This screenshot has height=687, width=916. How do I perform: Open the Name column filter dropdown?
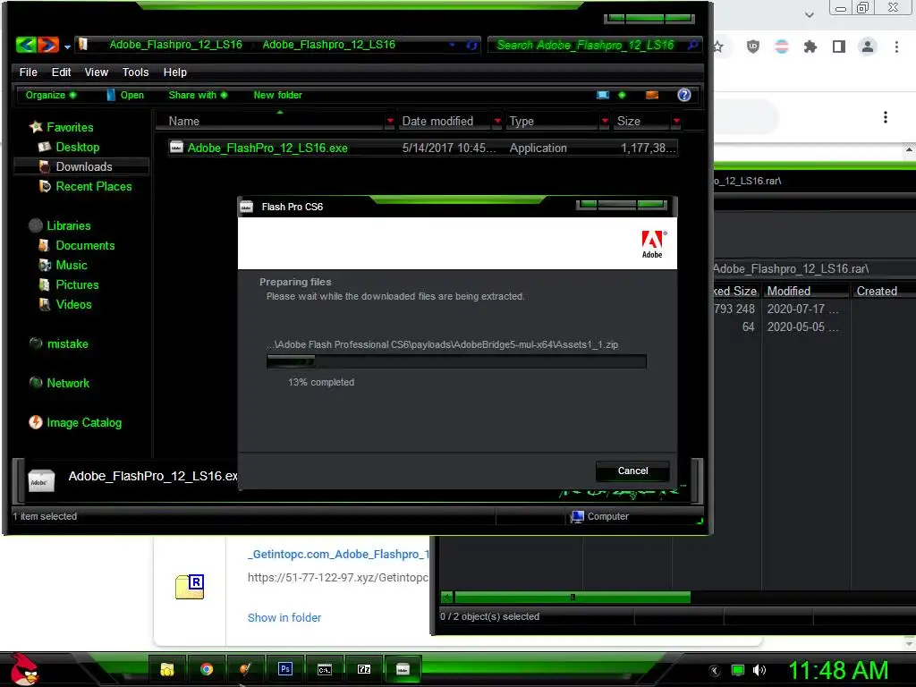tap(390, 121)
